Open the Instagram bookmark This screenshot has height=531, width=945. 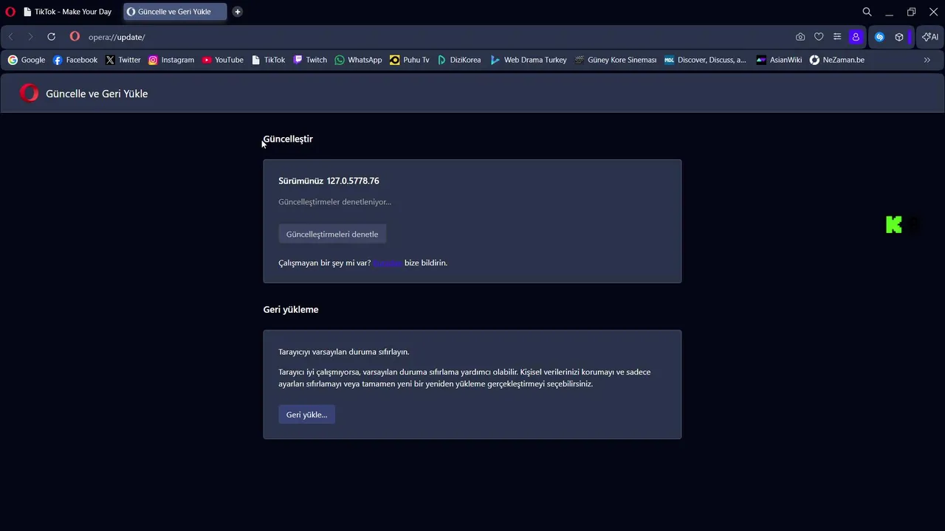pos(171,60)
